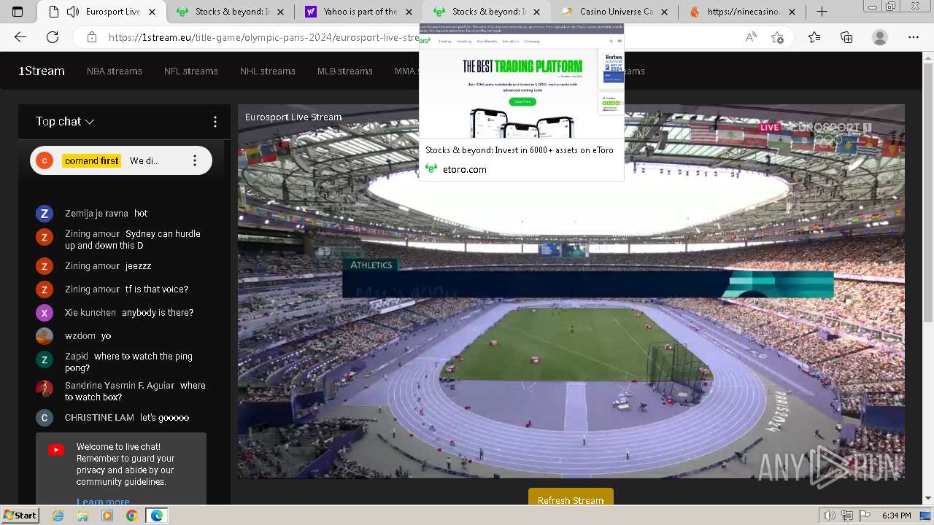The height and width of the screenshot is (525, 934).
Task: Open chat options three-dot menu
Action: [215, 122]
